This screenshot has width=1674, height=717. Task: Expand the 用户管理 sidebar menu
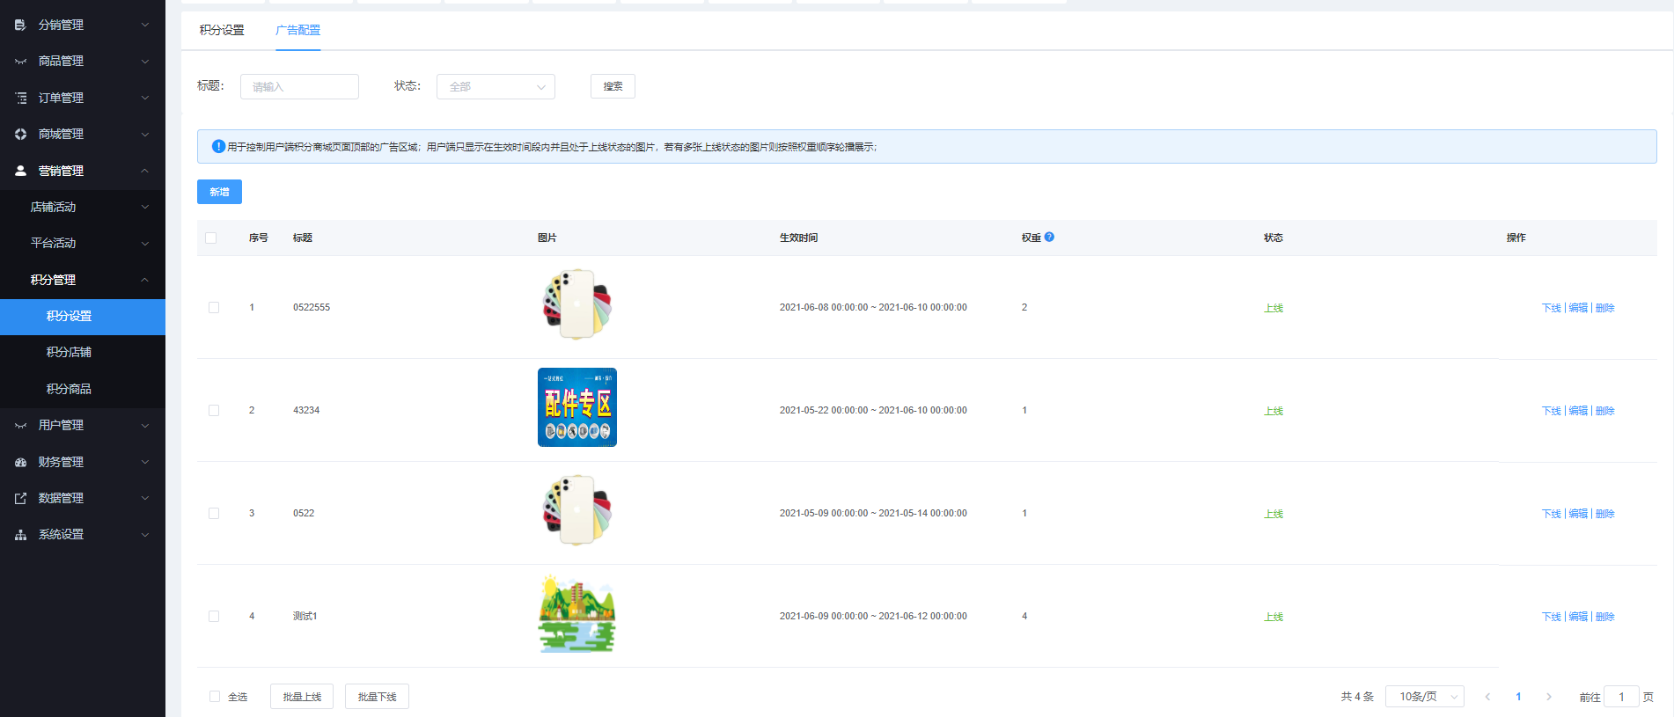tap(83, 425)
